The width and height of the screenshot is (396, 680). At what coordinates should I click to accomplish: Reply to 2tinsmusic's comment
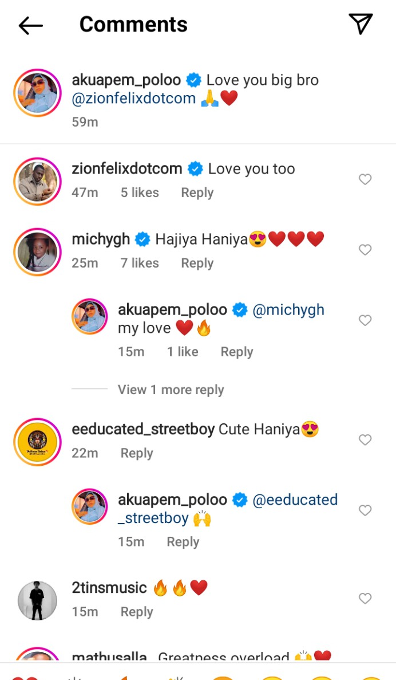137,612
